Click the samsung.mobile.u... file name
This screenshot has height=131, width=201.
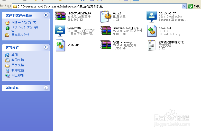[127, 28]
